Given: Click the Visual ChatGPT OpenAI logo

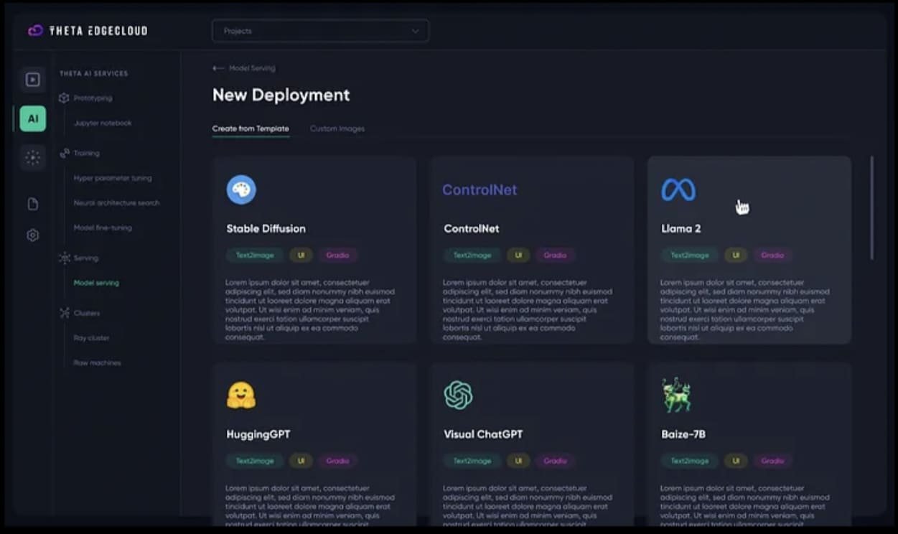Looking at the screenshot, I should [x=458, y=395].
